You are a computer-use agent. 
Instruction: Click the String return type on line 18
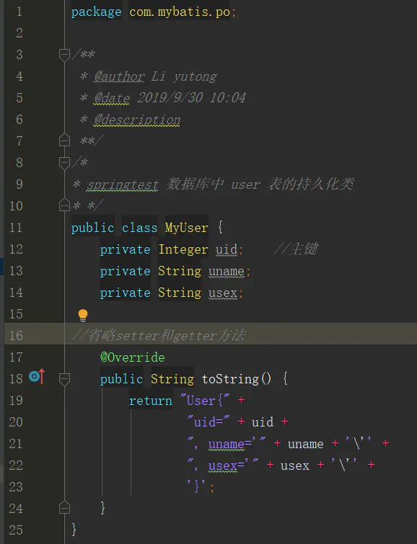172,379
